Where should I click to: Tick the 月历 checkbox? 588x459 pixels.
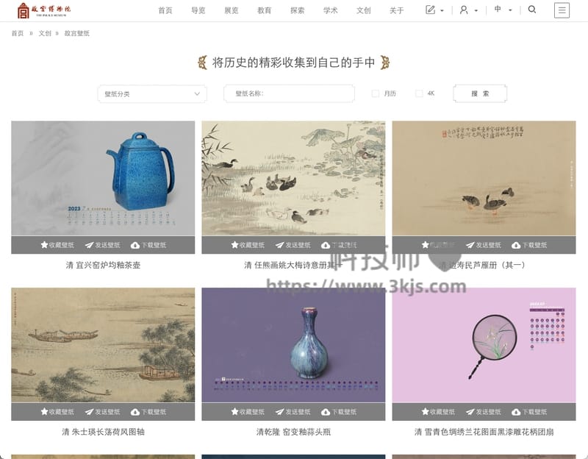click(x=375, y=93)
